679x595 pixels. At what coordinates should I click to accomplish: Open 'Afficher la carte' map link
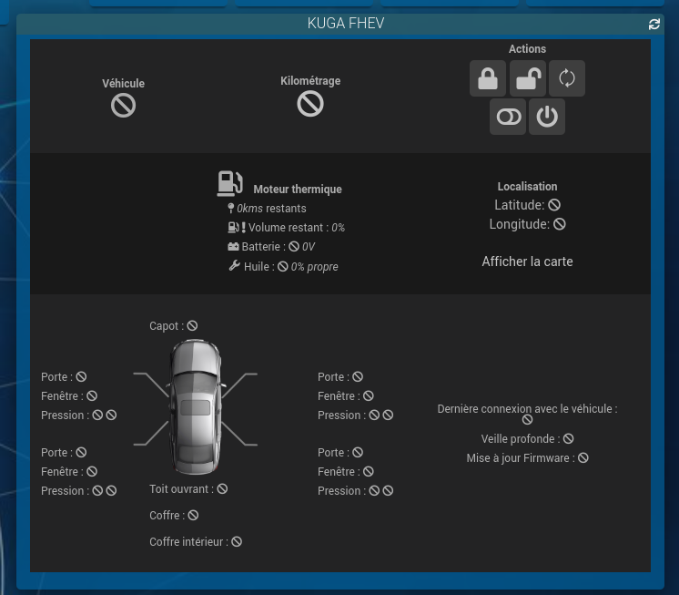527,262
